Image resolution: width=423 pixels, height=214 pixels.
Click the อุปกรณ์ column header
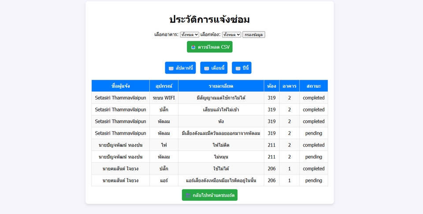tap(164, 86)
